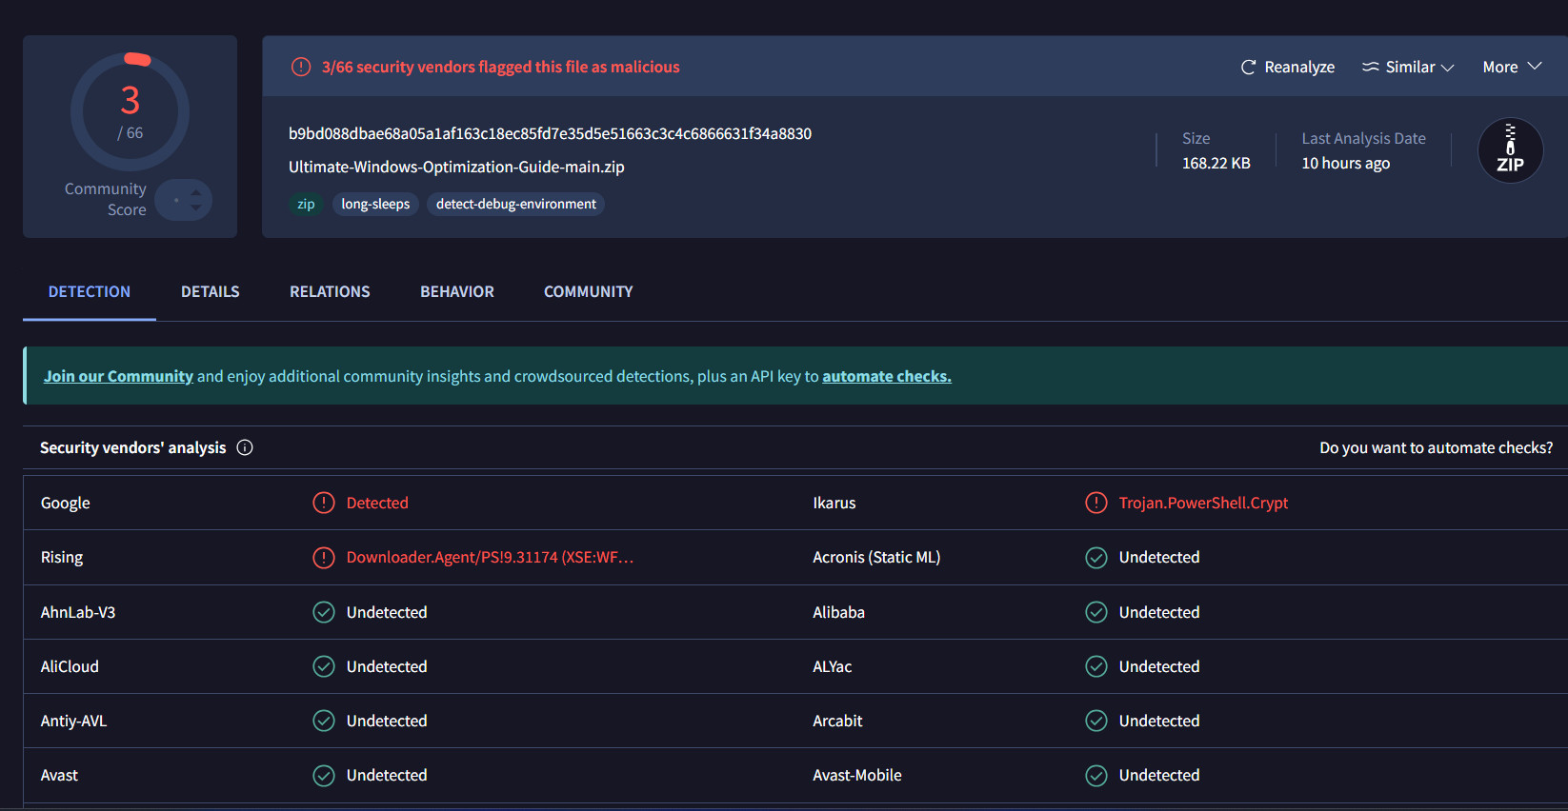Go to the RELATIONS tab
1568x811 pixels.
[330, 292]
